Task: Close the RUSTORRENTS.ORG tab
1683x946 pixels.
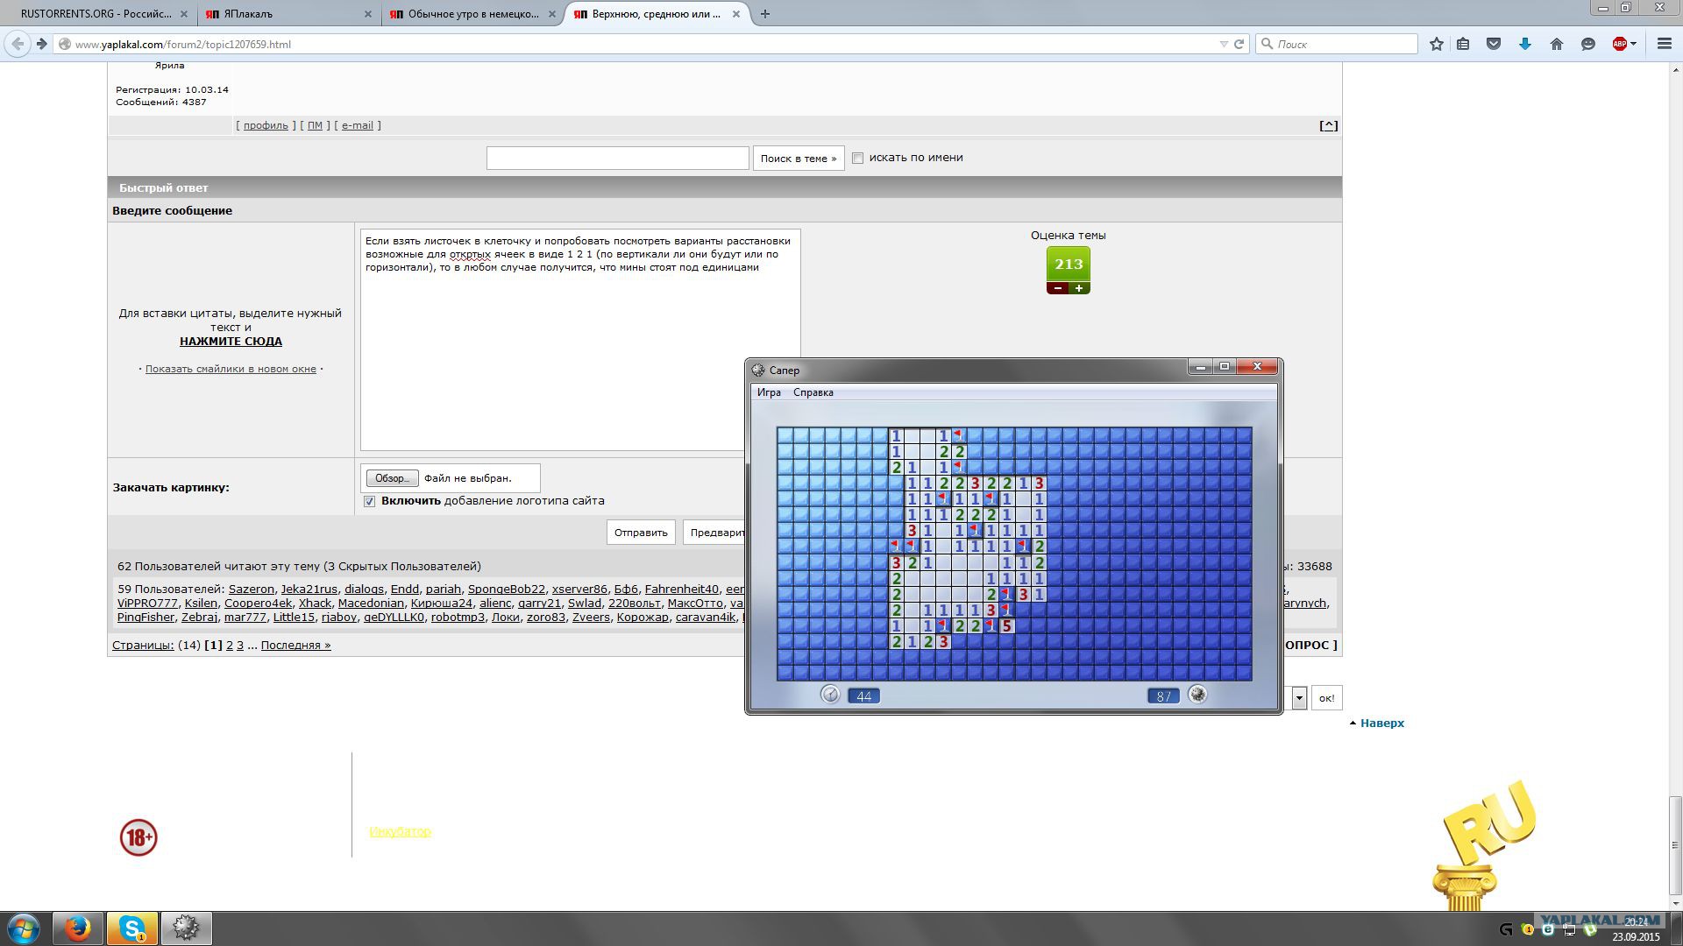Action: (184, 14)
